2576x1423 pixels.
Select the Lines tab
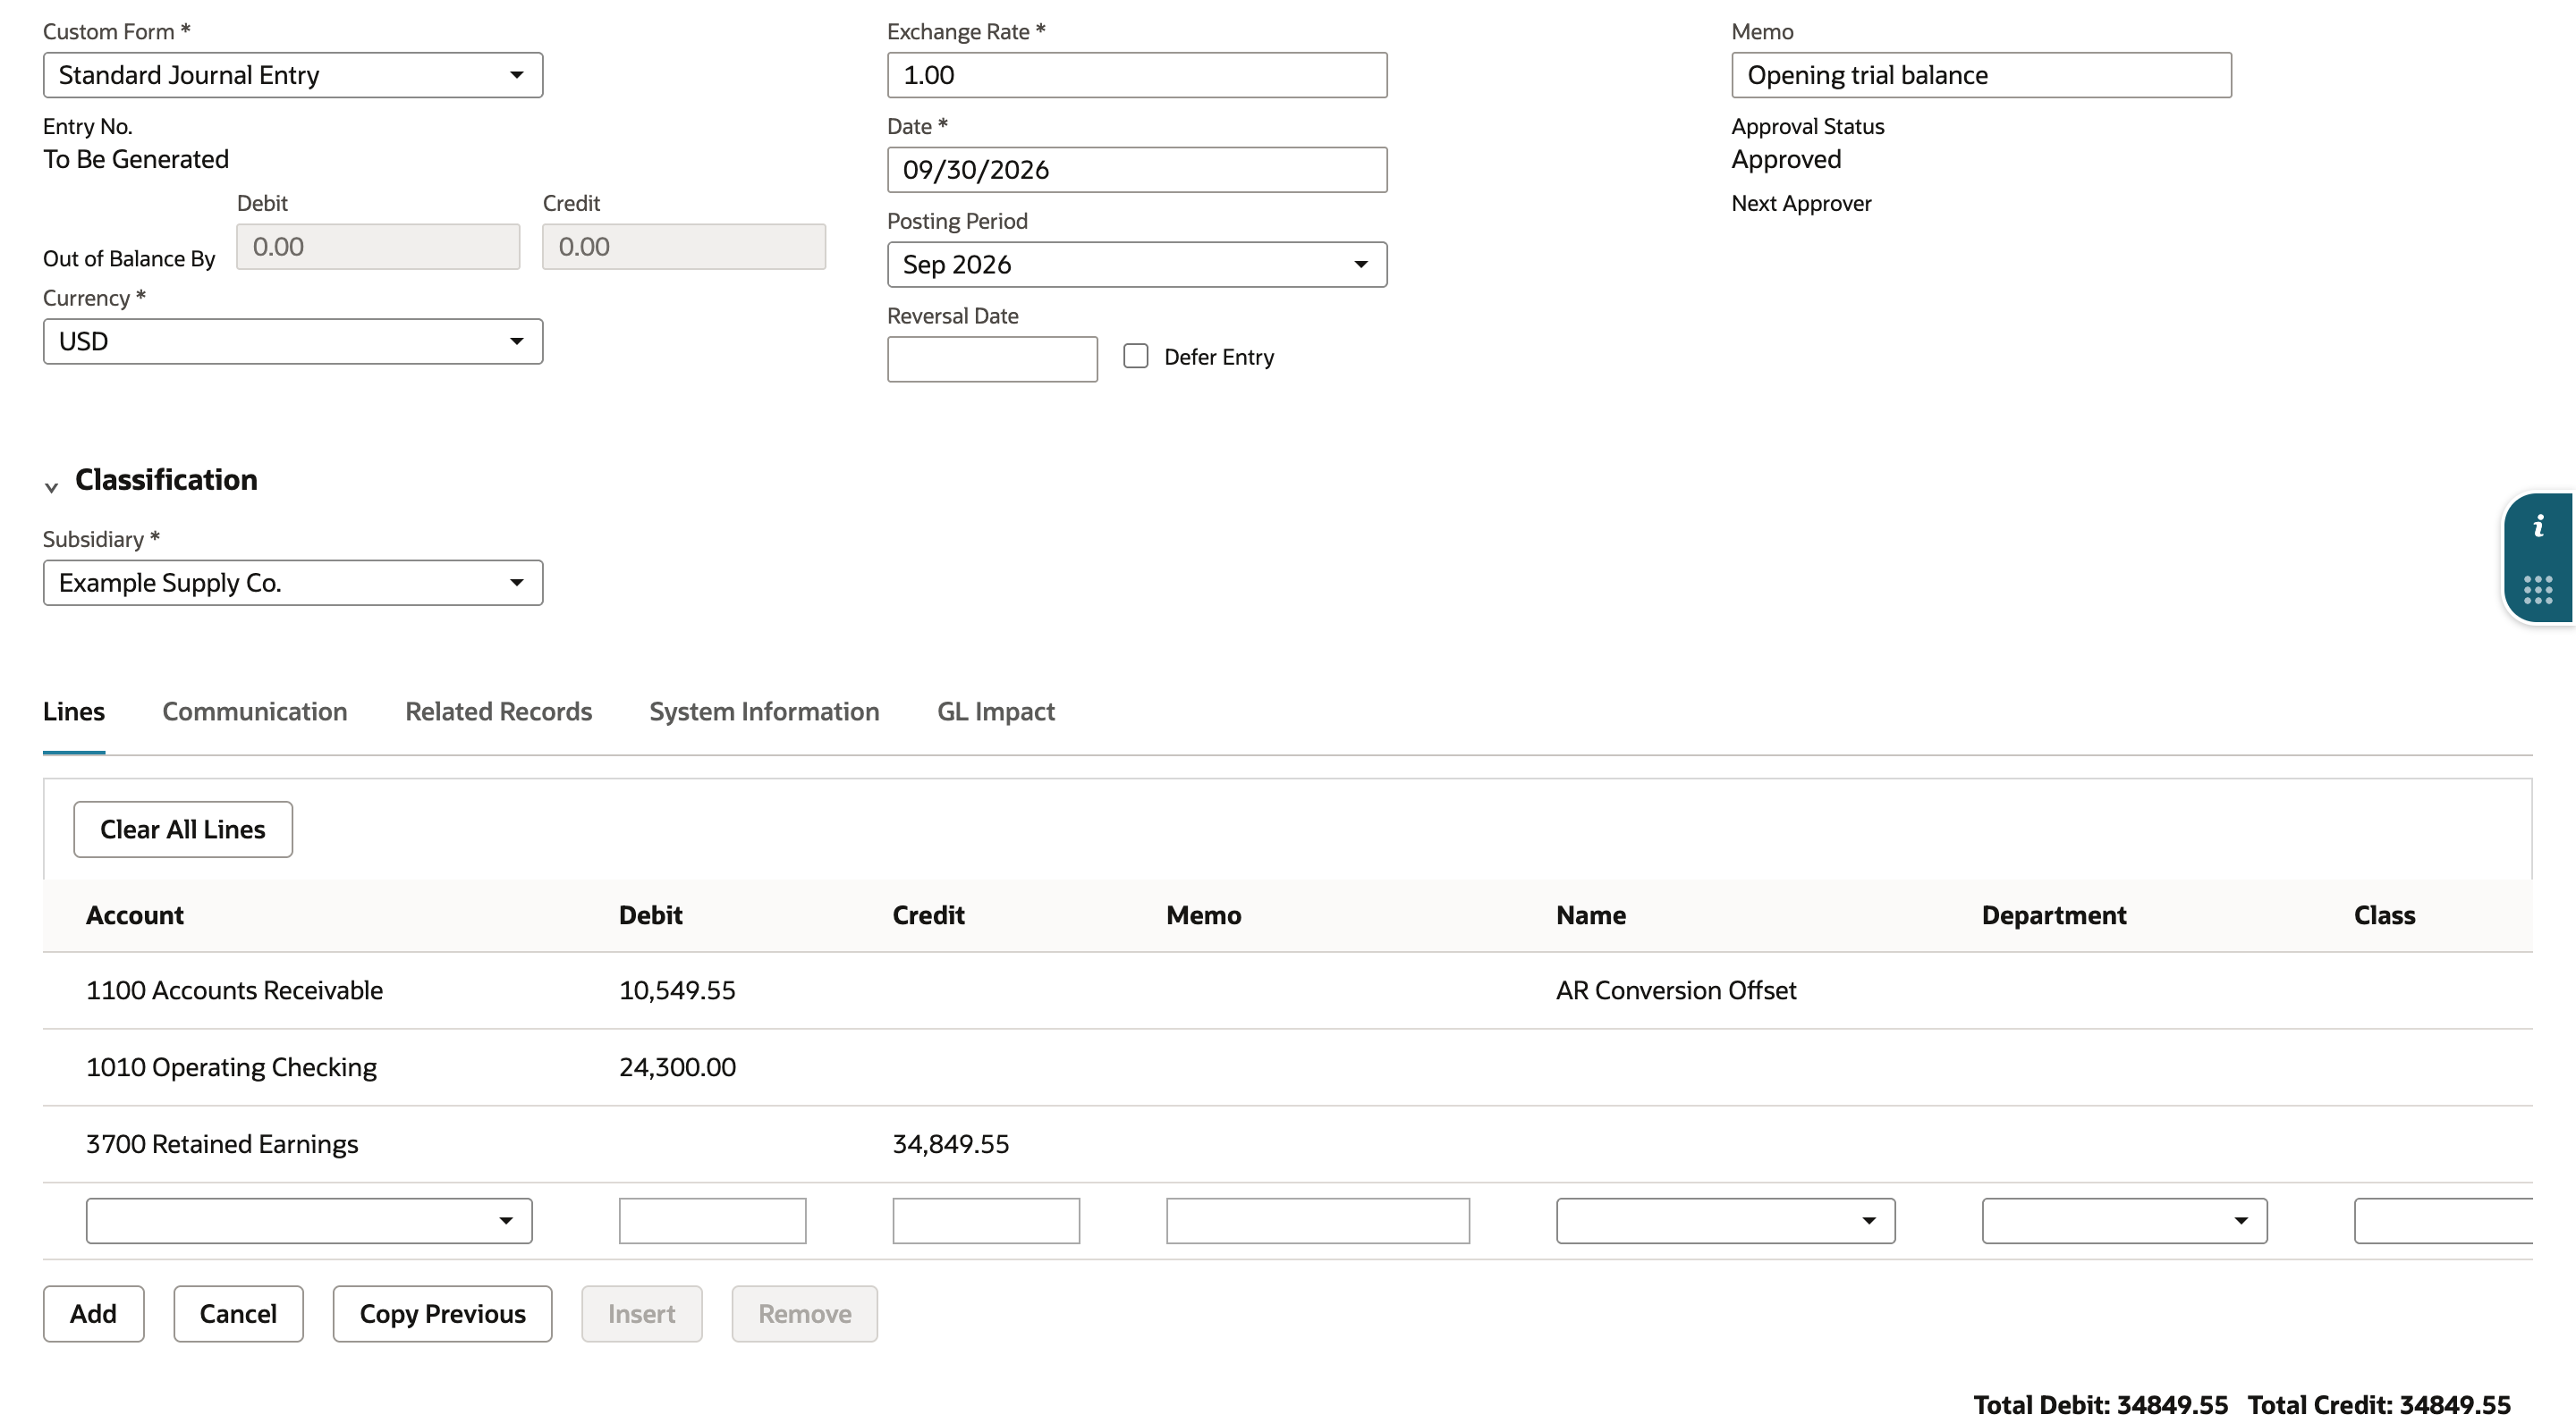(x=74, y=711)
